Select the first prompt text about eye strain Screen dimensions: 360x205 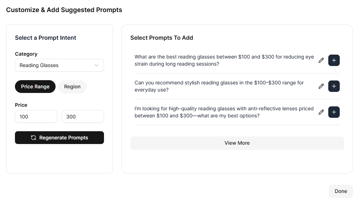tap(224, 60)
